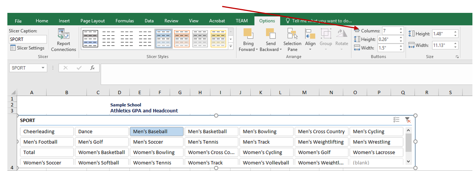Viewport: 475px width, 171px height.
Task: Open the Name Box dropdown
Action: (43, 68)
